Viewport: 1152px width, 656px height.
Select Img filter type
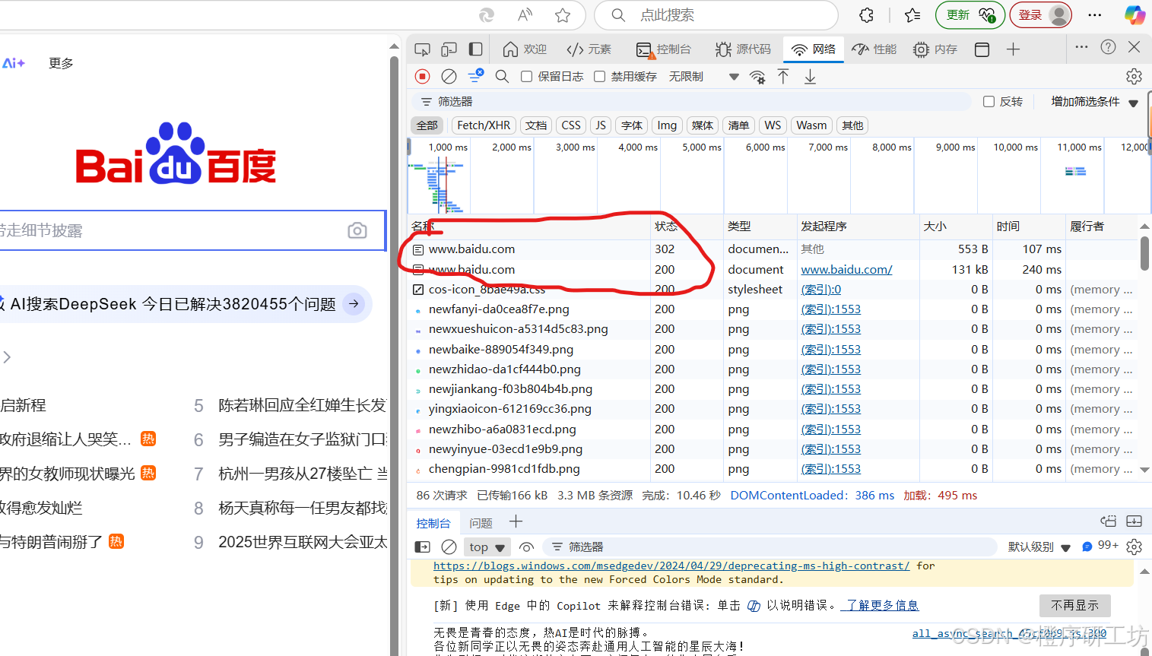click(667, 125)
